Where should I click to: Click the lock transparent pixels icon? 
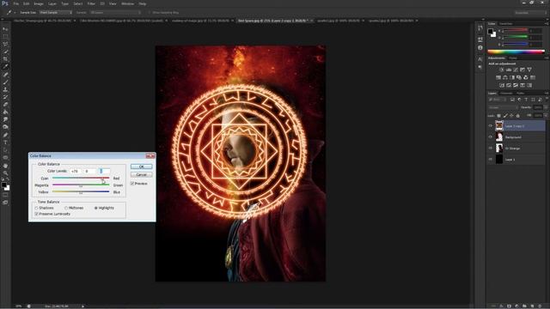[498, 116]
